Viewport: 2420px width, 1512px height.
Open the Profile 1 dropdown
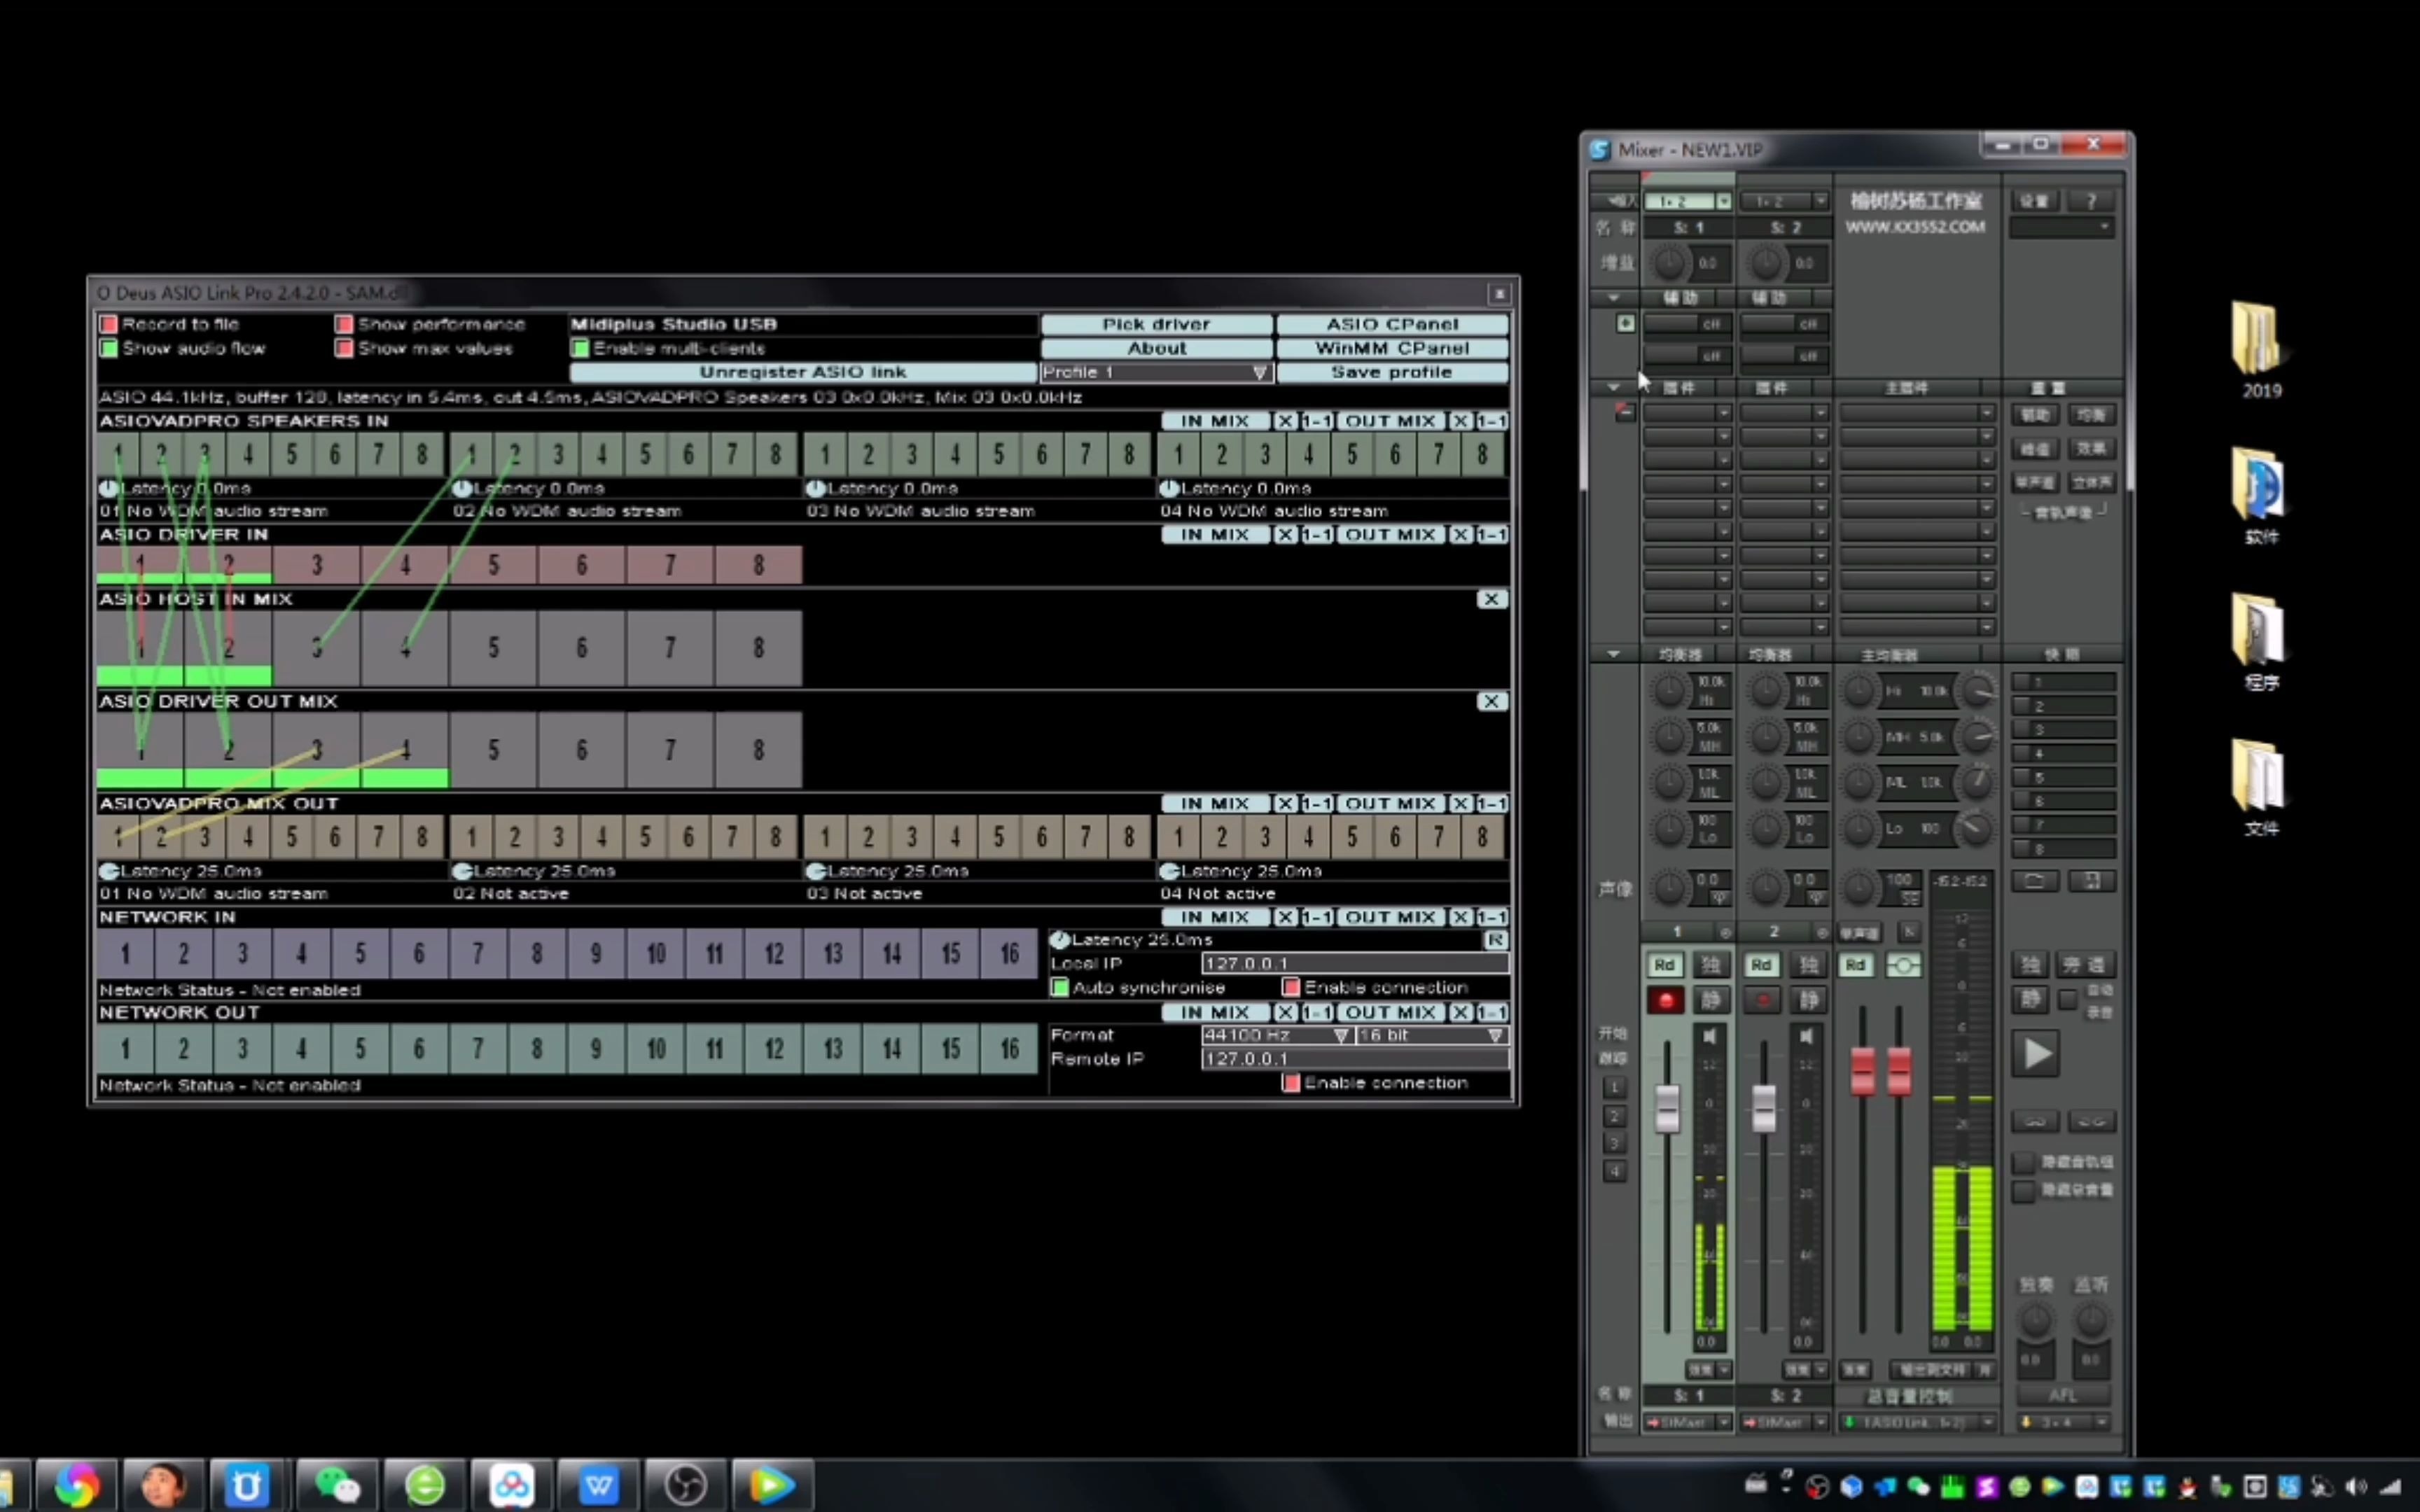tap(1157, 372)
